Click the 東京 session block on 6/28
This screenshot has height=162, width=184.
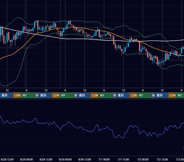point(6,95)
